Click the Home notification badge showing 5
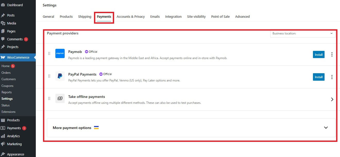Image resolution: width=340 pixels, height=157 pixels. (x=13, y=66)
